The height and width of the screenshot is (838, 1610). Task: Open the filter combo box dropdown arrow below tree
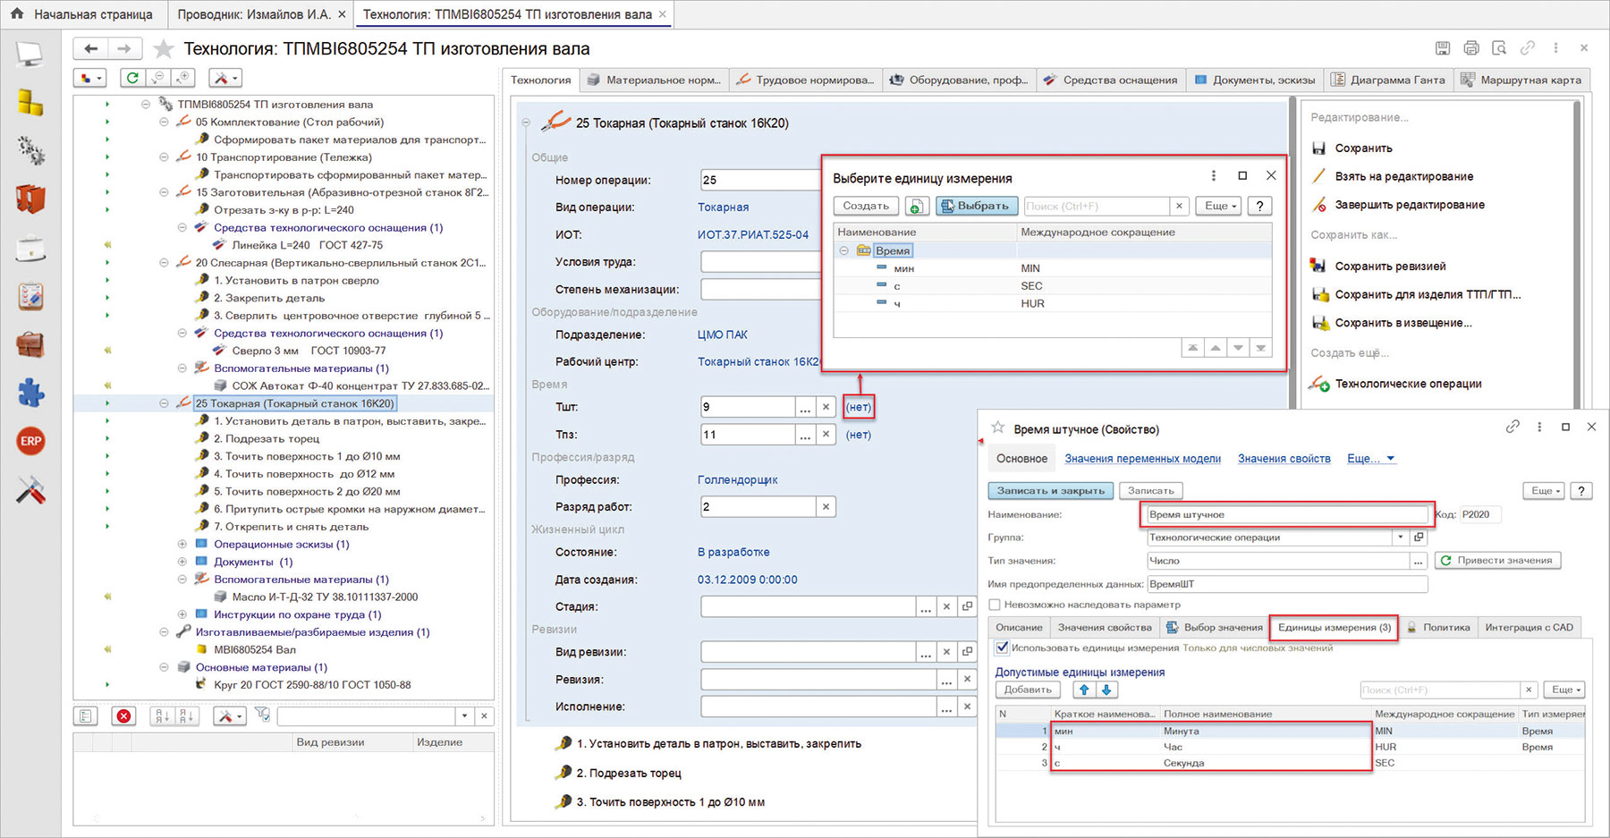coord(464,715)
